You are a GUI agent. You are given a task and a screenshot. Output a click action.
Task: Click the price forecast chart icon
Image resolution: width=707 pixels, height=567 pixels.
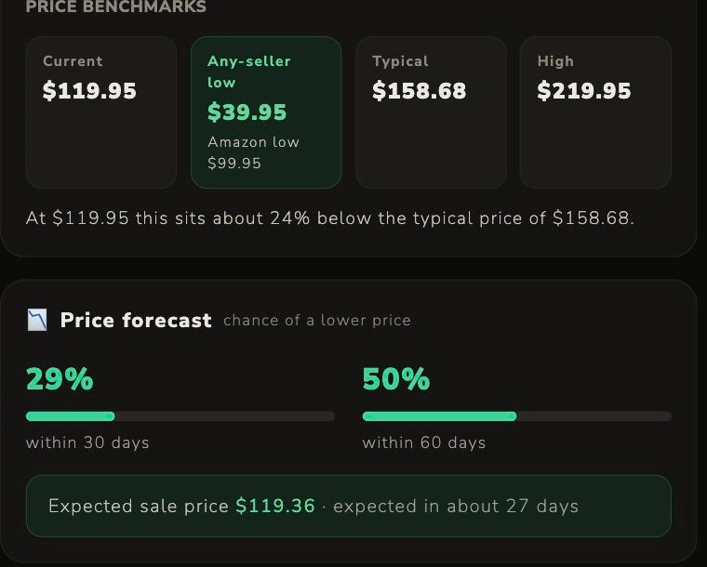[37, 320]
